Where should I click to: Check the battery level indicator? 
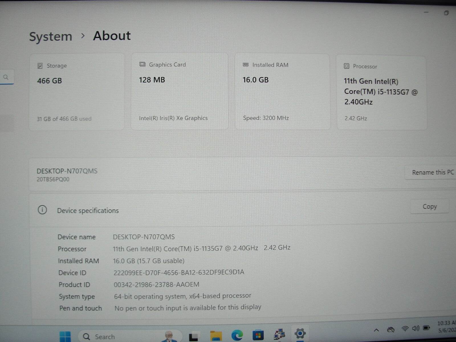(426, 328)
